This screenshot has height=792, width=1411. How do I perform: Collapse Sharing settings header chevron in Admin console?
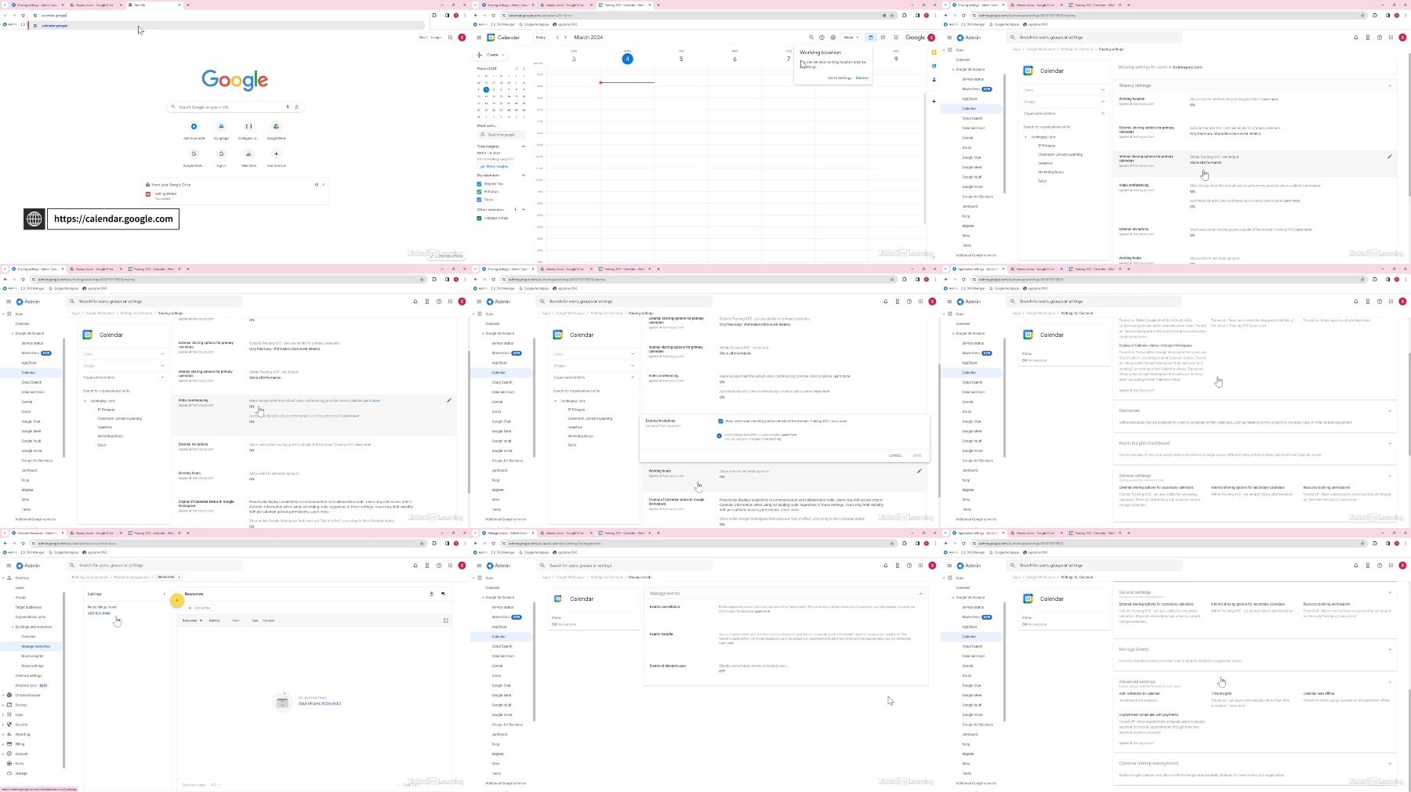coord(1390,85)
